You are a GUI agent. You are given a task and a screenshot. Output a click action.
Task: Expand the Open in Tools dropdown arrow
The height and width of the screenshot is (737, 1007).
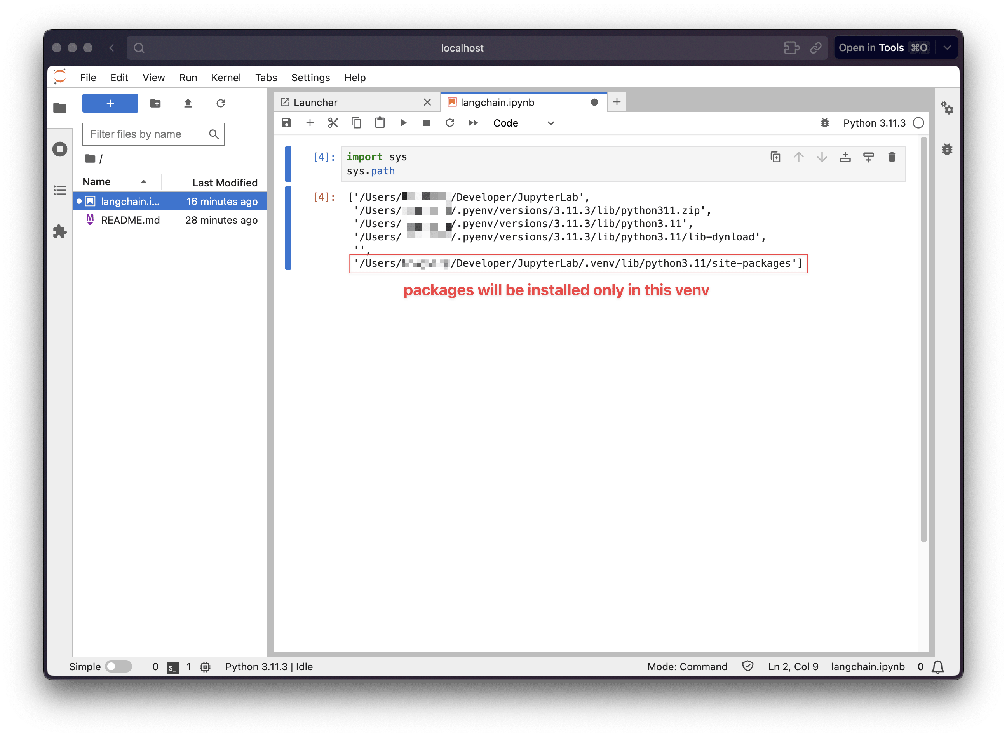(x=947, y=48)
